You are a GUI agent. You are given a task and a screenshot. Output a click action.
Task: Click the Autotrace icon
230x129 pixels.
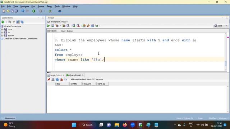click(x=64, y=26)
